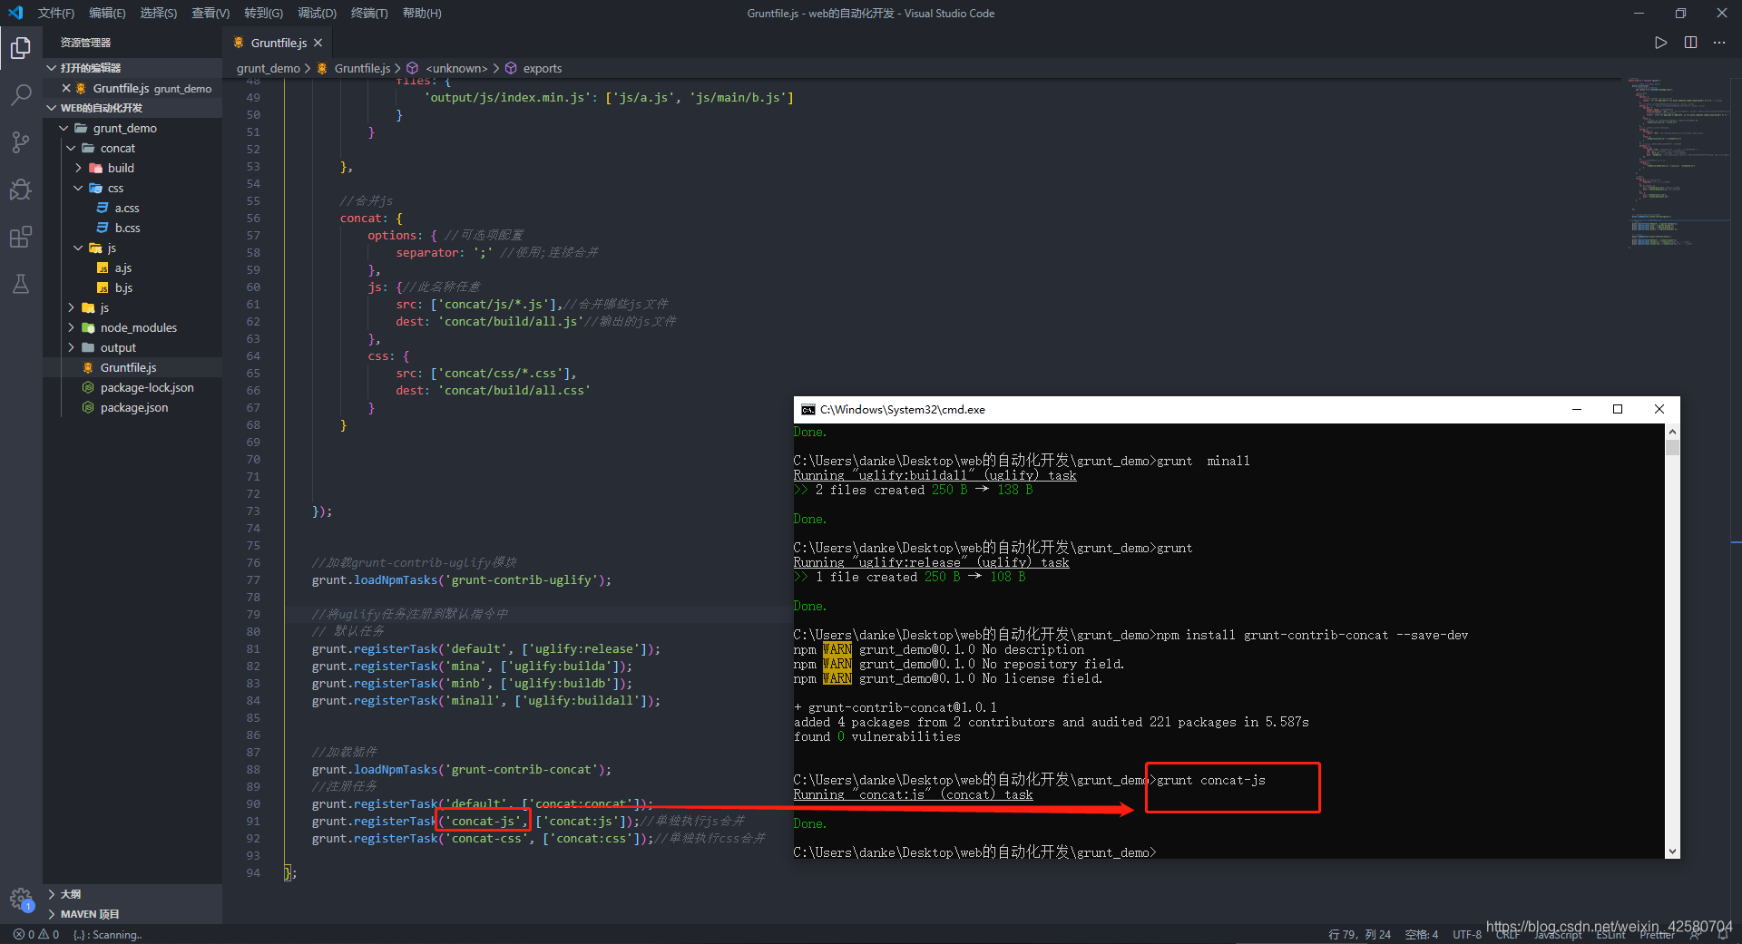Image resolution: width=1742 pixels, height=944 pixels.
Task: Split the editor to the right
Action: [x=1690, y=43]
